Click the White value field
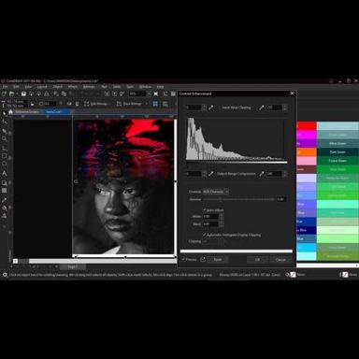Viewport: 359px width, 359px height. click(211, 216)
